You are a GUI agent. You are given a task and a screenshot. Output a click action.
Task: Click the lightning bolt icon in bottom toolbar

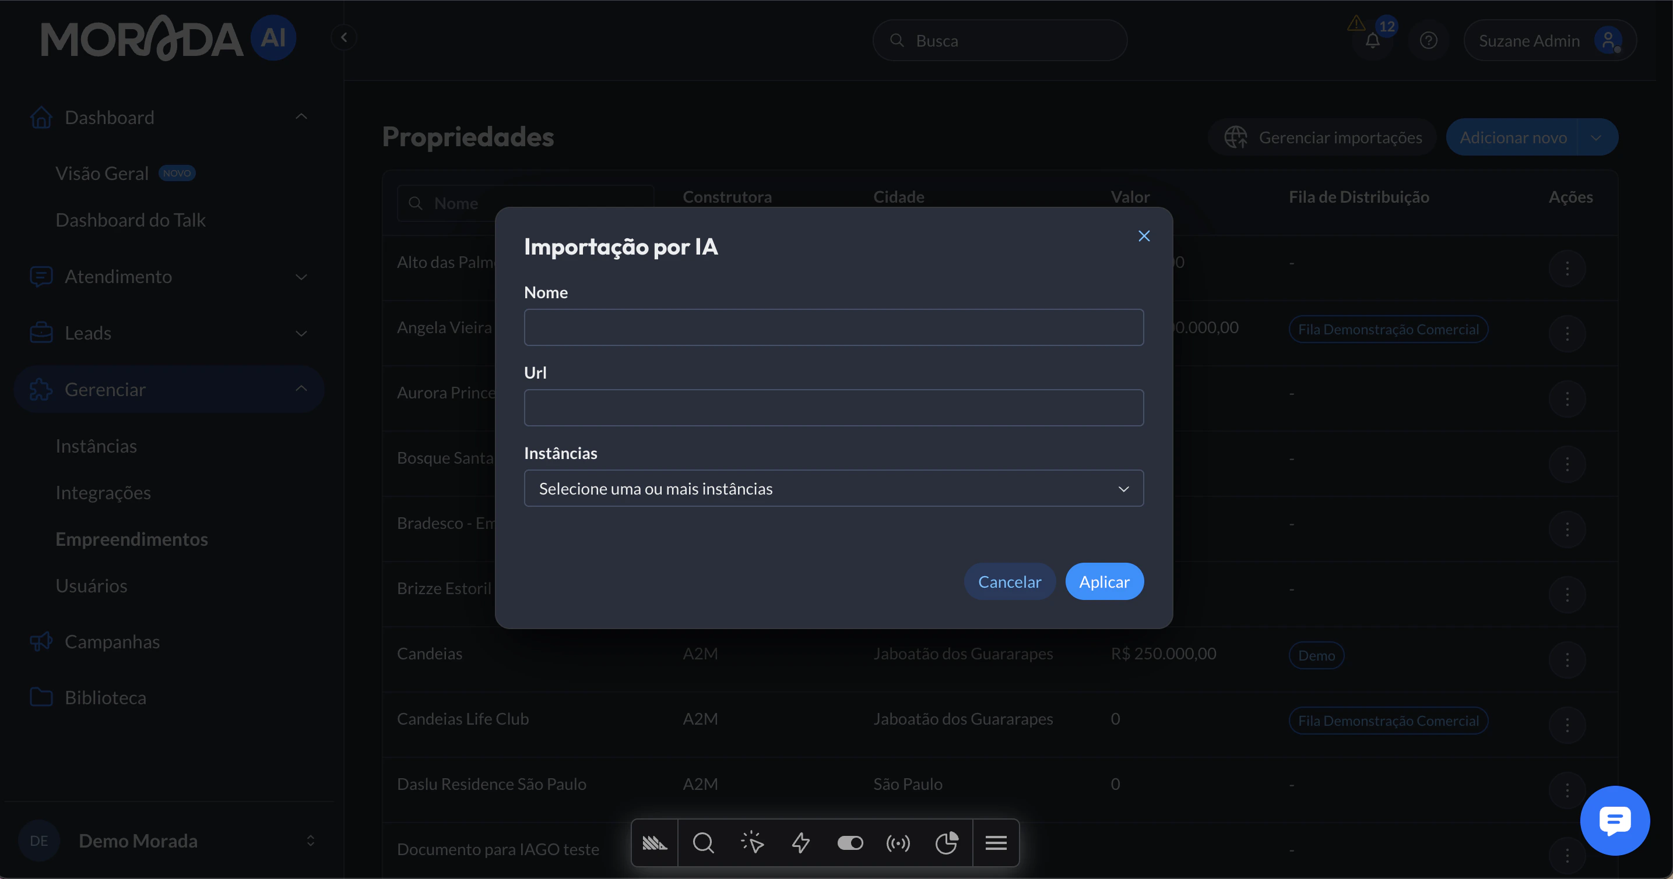[x=801, y=843]
